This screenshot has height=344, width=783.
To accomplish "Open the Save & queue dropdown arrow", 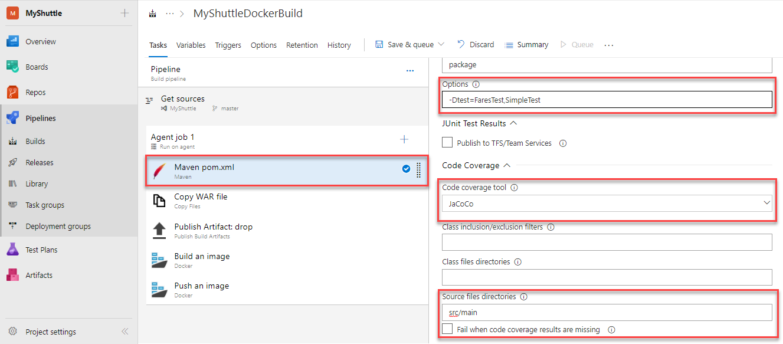I will 441,45.
